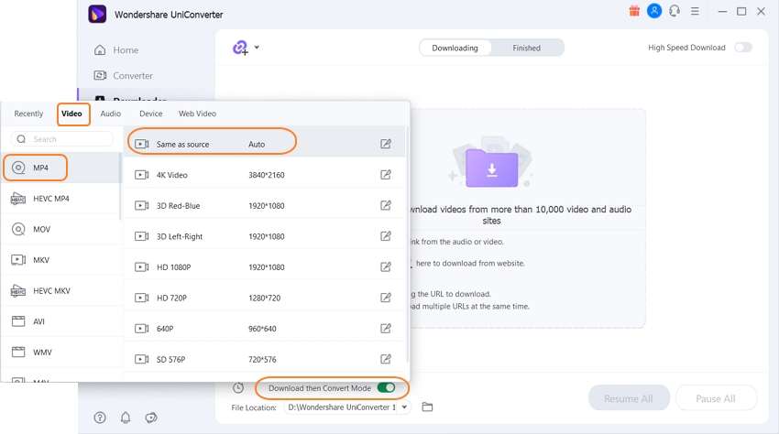Screen dimensions: 779x434
Task: Select the Device format tab
Action: pos(151,114)
